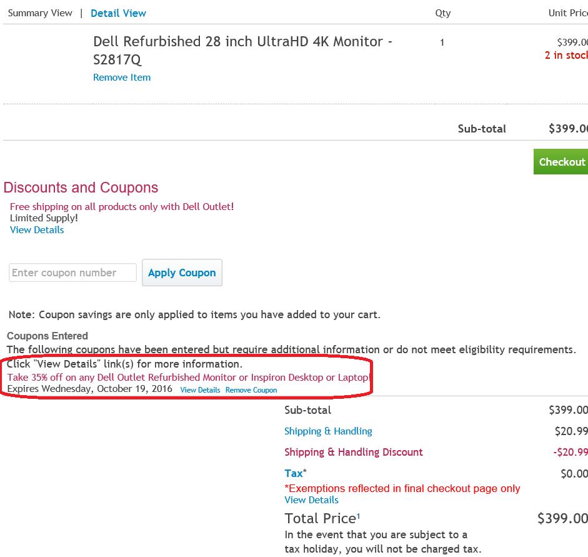Click the Shipping & Handling Discount link
This screenshot has height=557, width=588.
pyautogui.click(x=354, y=453)
